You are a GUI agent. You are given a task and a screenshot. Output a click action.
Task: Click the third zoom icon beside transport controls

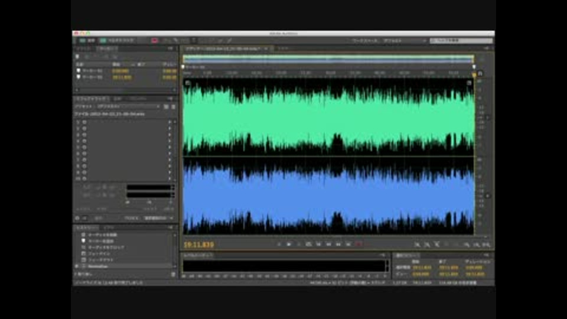coord(437,245)
